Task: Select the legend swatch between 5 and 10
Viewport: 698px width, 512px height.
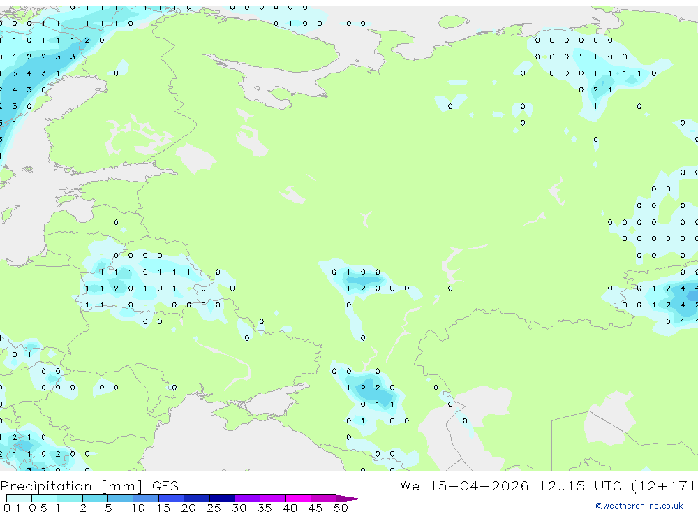Action: click(121, 498)
